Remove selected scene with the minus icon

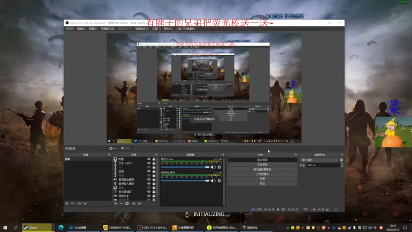(x=73, y=203)
